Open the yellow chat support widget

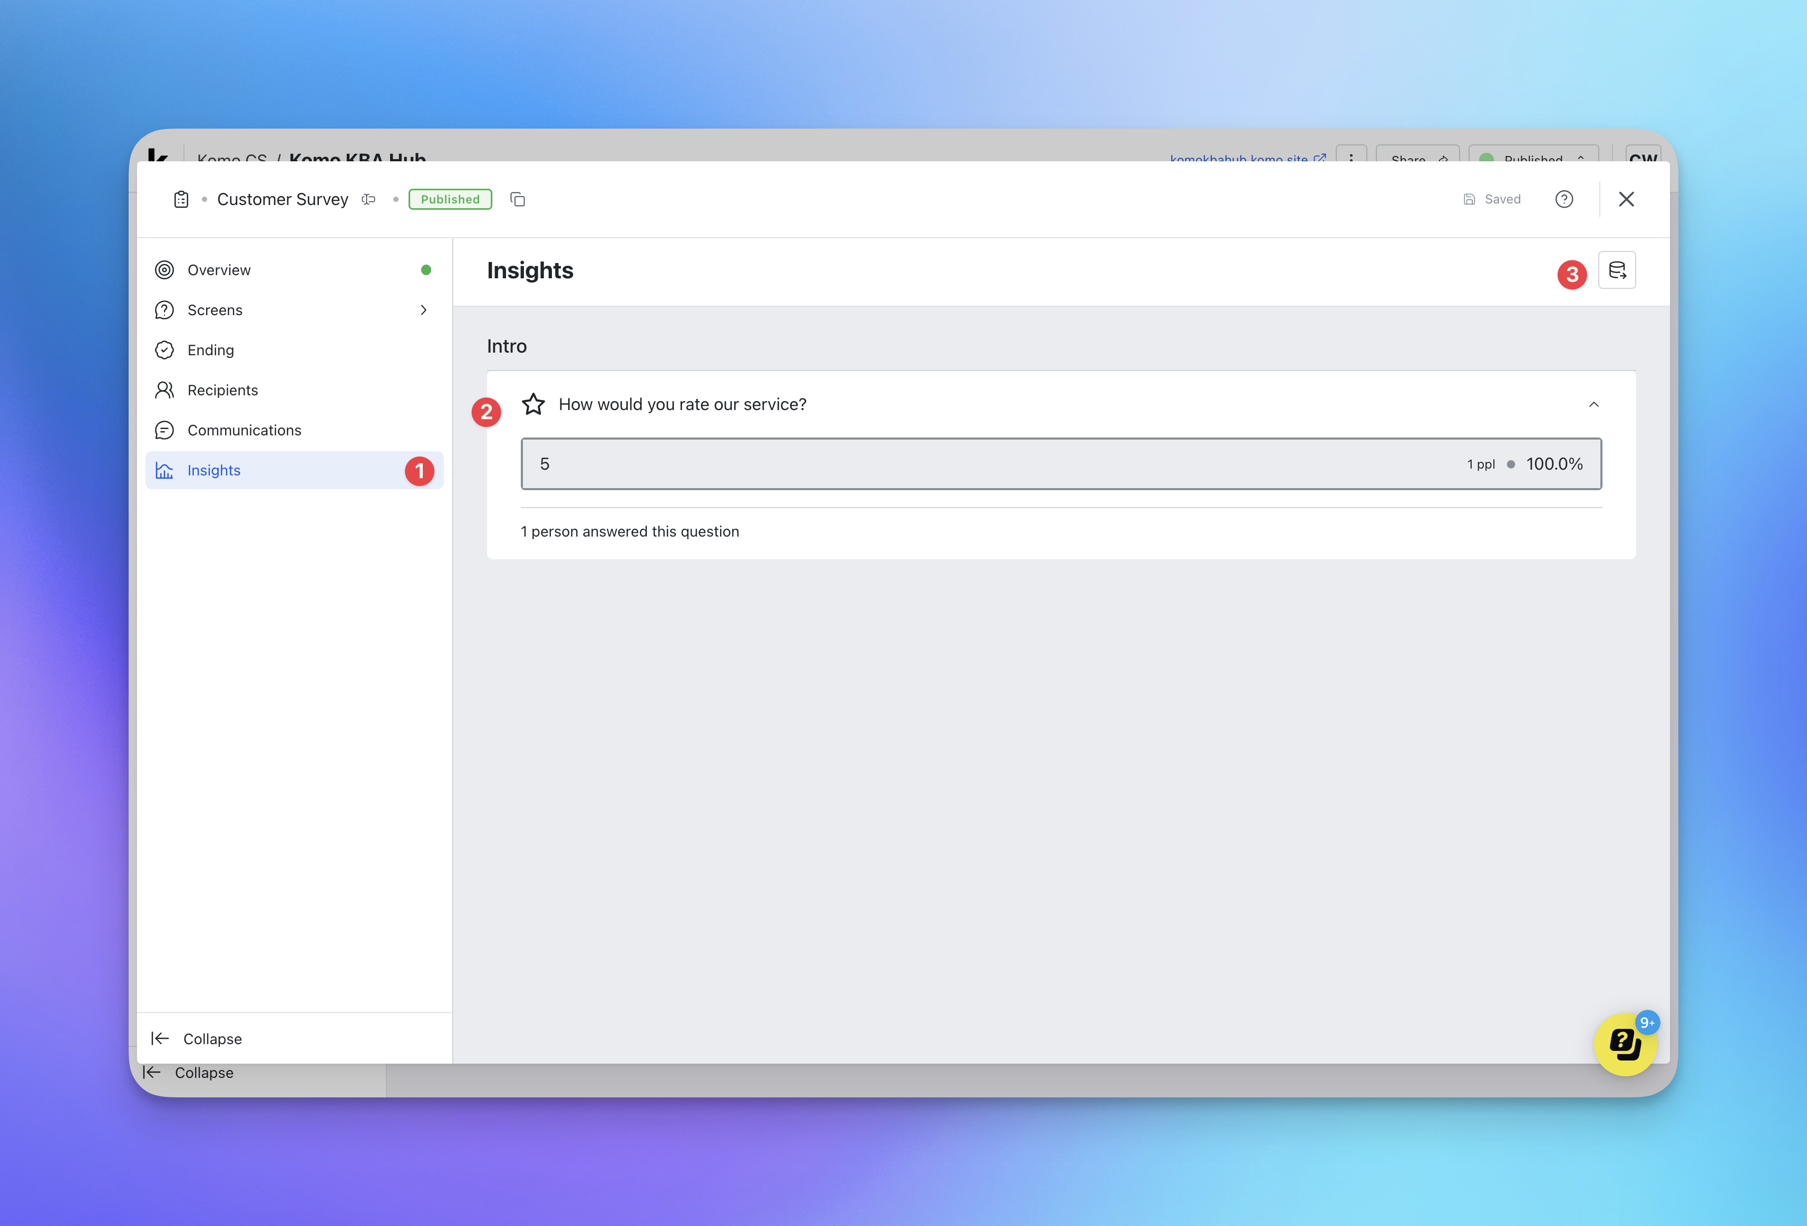pyautogui.click(x=1624, y=1044)
